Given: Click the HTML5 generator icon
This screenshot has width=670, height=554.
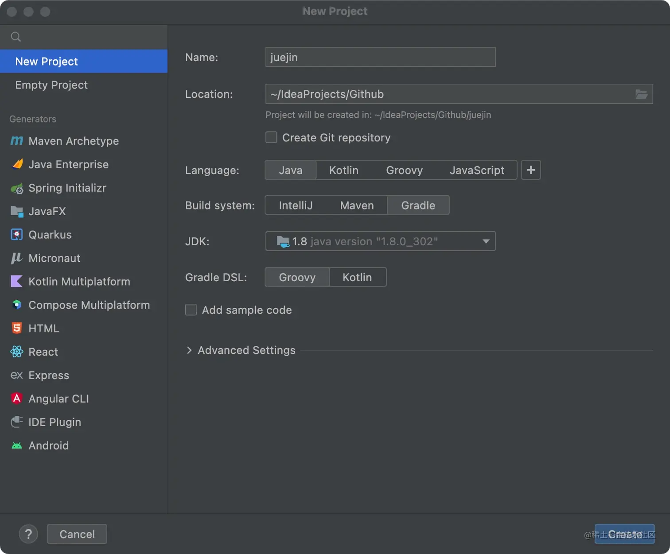Looking at the screenshot, I should [17, 328].
